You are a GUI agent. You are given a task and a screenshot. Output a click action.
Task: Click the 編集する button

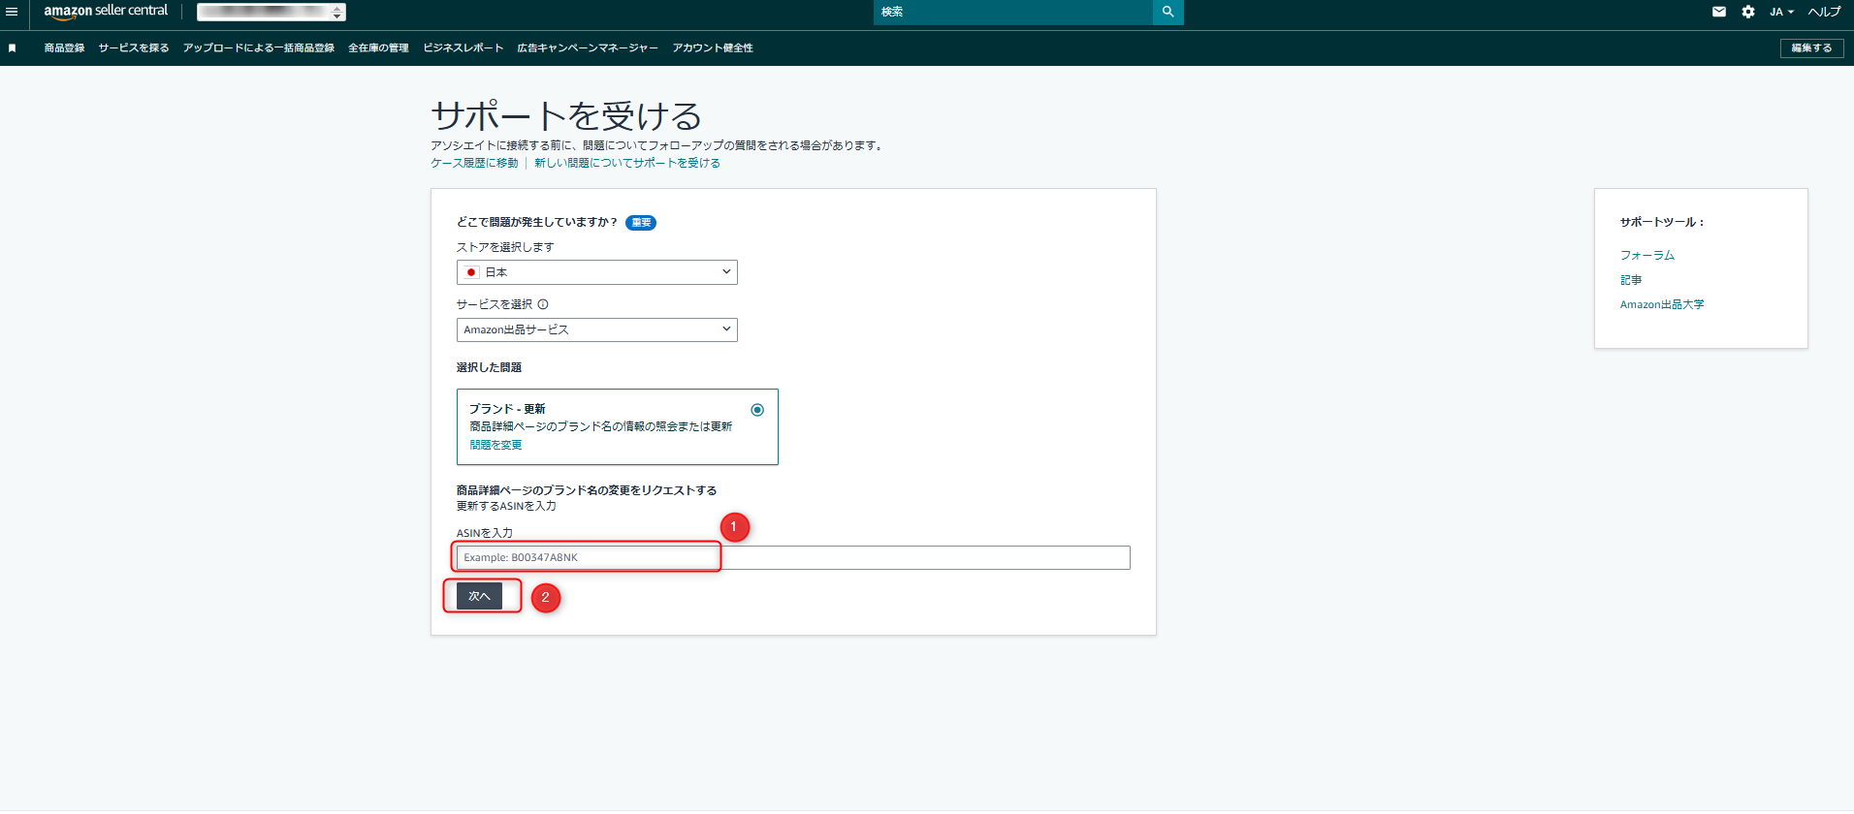coord(1811,47)
